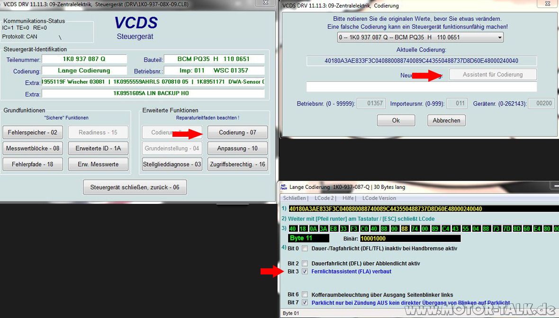Select byte cell 55
The image size is (559, 318).
(x=466, y=229)
